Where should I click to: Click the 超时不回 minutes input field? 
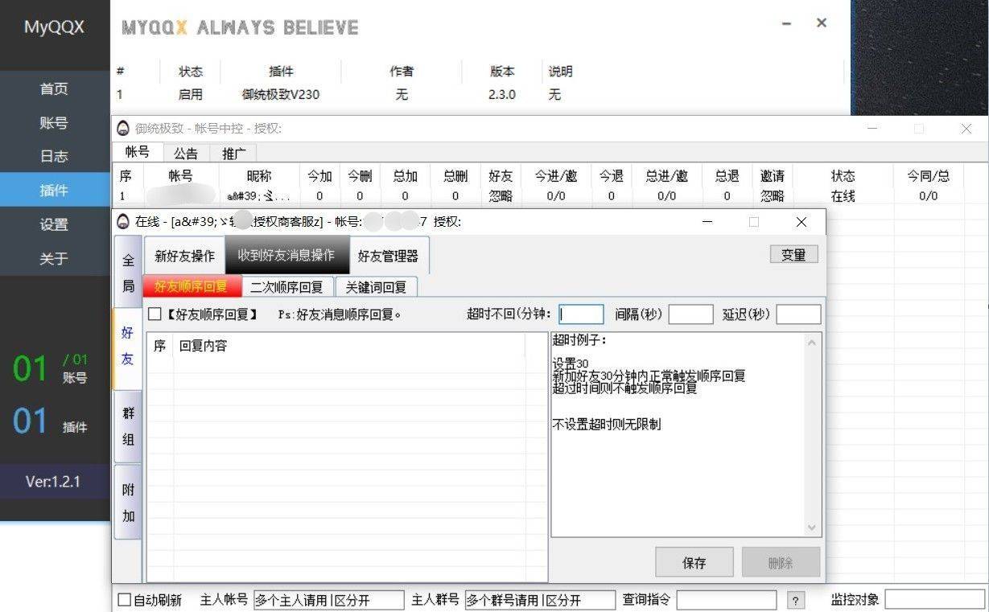pyautogui.click(x=581, y=314)
